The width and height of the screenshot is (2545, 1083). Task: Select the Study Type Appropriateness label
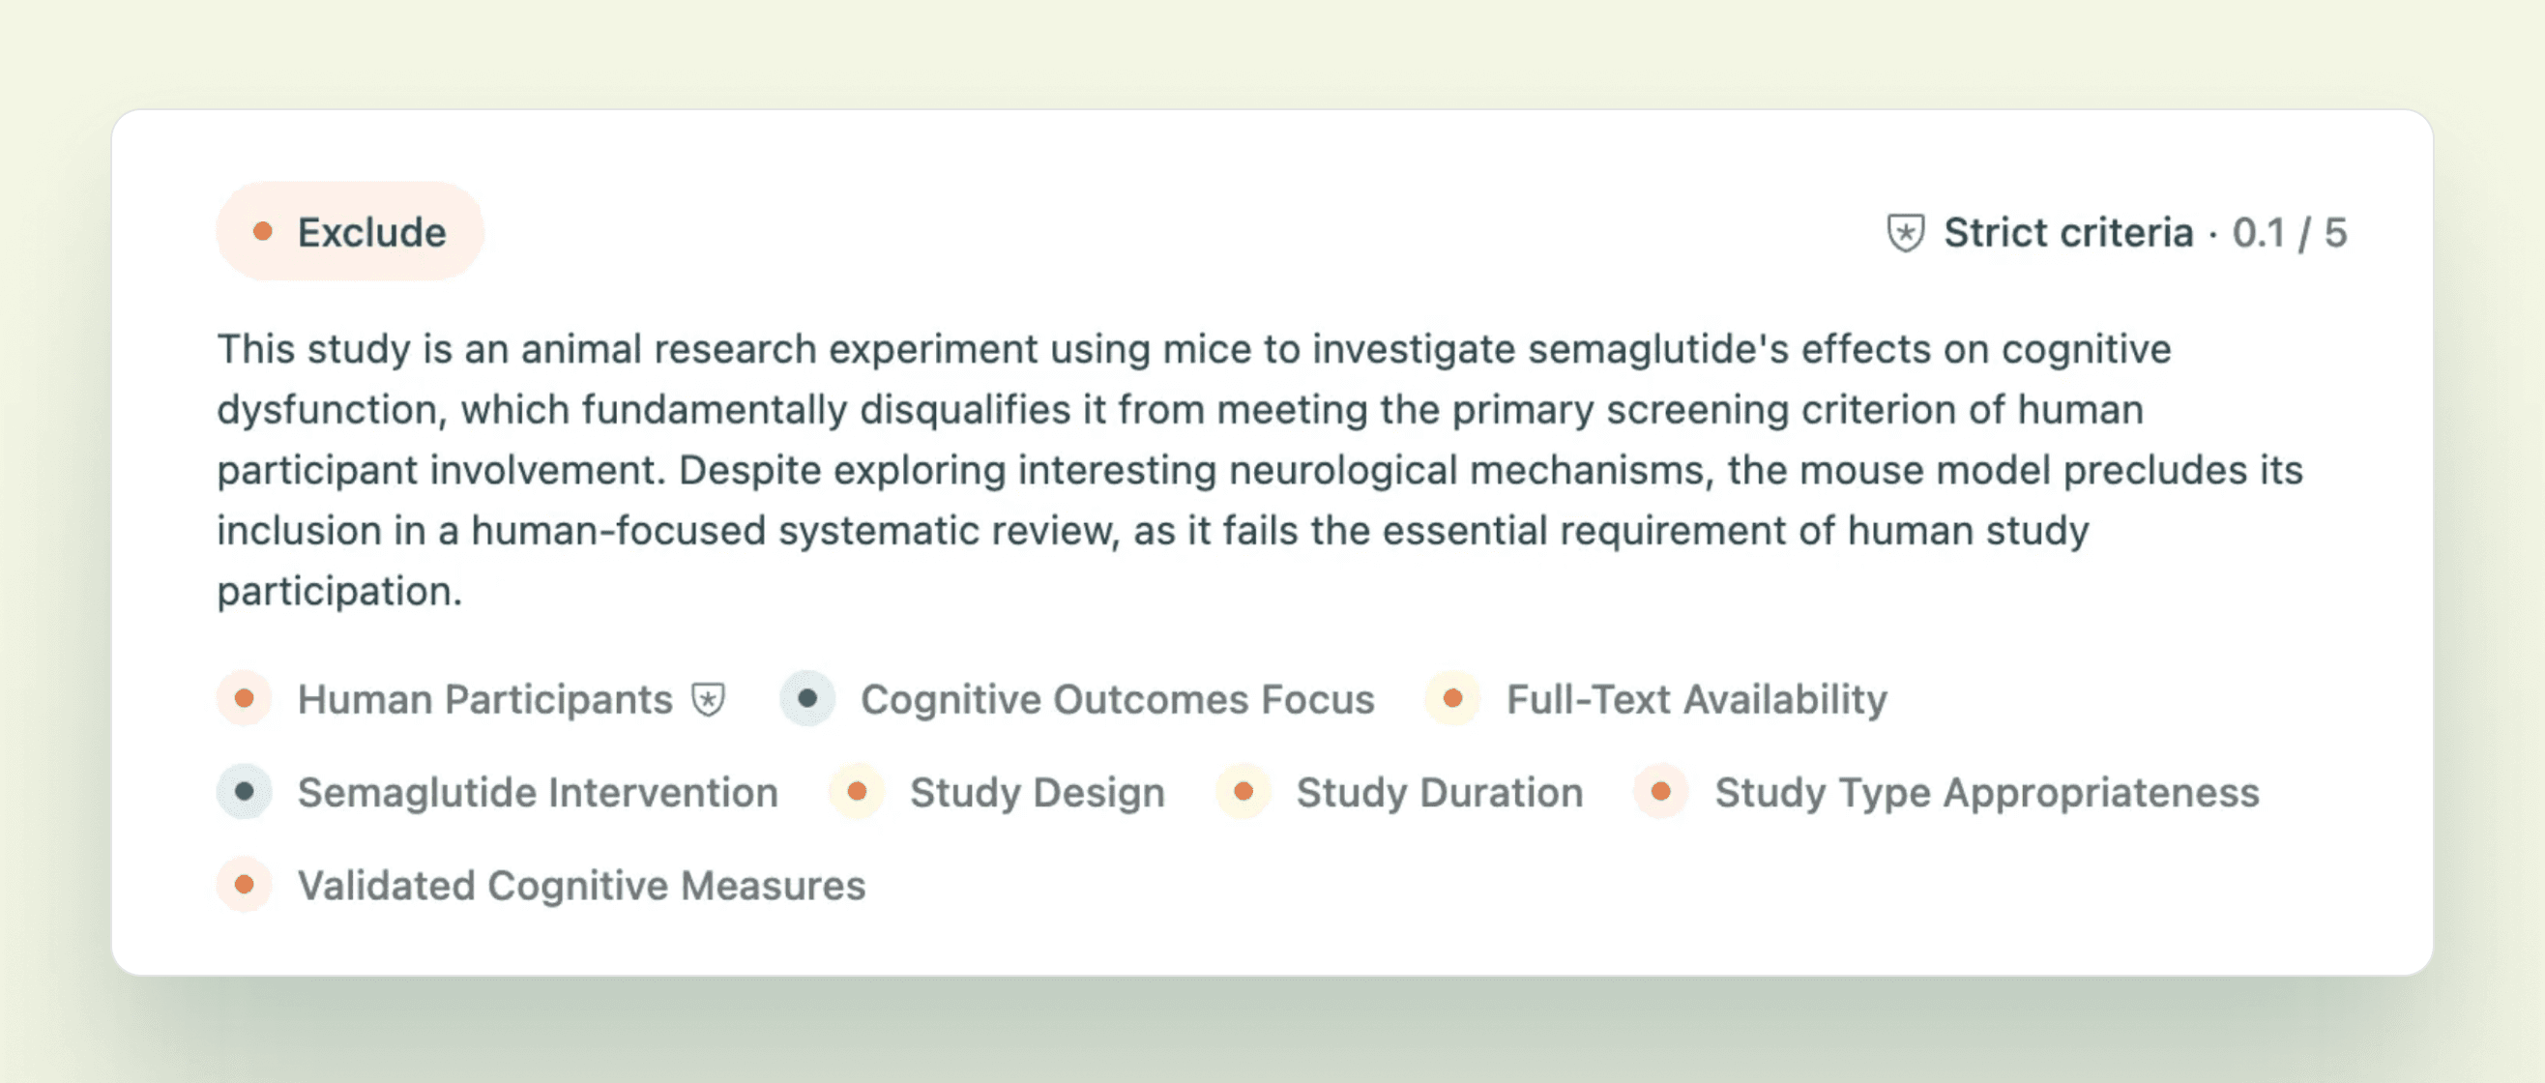[x=1986, y=793]
